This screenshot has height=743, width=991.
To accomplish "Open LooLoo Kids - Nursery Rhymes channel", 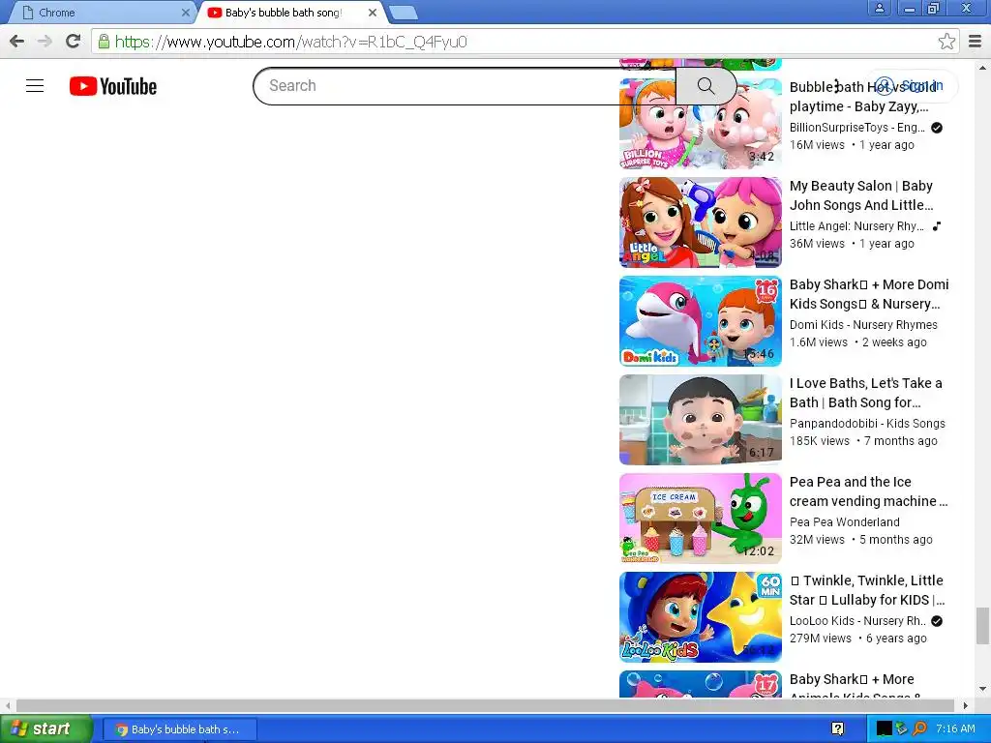I will click(857, 620).
